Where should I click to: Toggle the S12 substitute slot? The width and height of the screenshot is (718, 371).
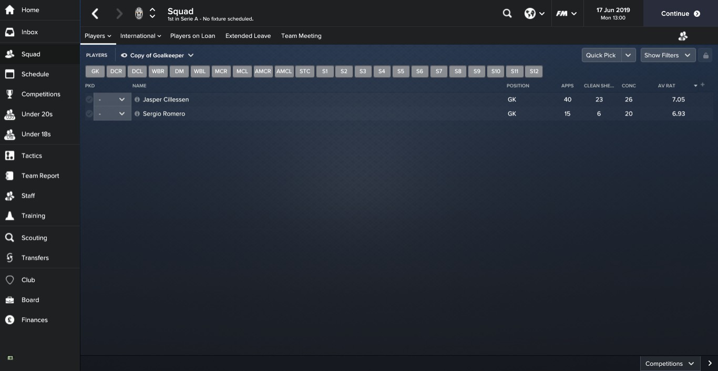click(x=534, y=71)
